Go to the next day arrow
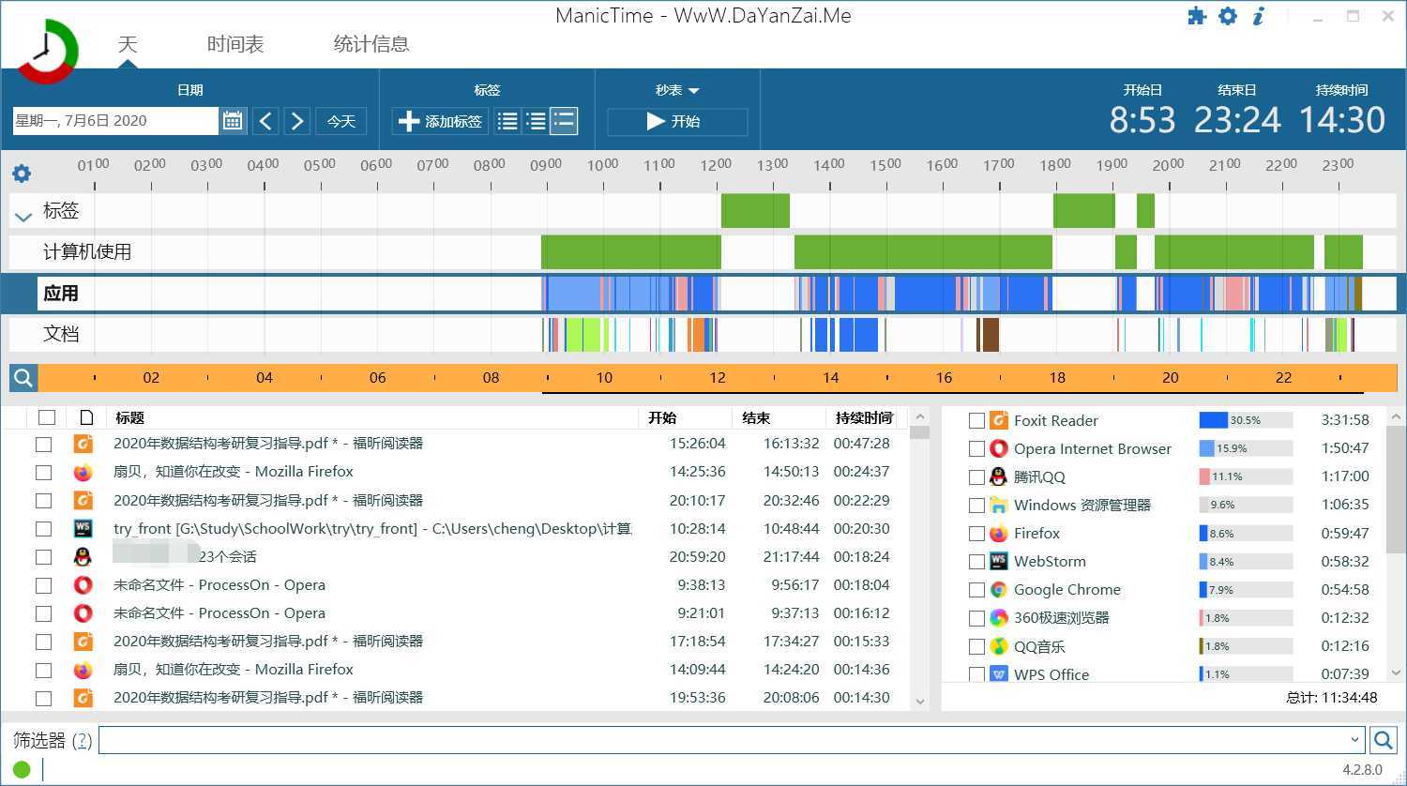Screen dimensions: 1407x786 pyautogui.click(x=297, y=121)
